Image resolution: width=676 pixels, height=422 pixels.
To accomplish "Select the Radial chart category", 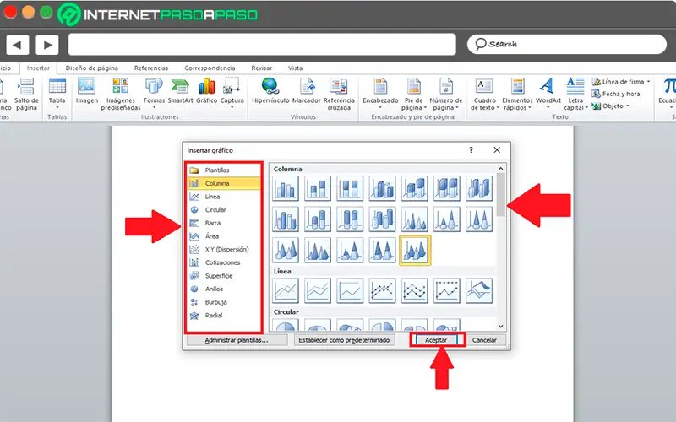I will [224, 315].
